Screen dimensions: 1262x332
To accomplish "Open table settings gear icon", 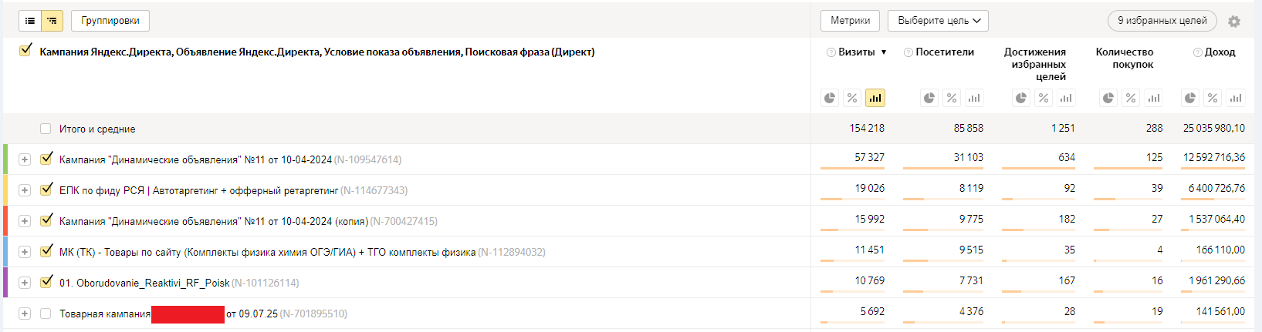I will click(1234, 22).
